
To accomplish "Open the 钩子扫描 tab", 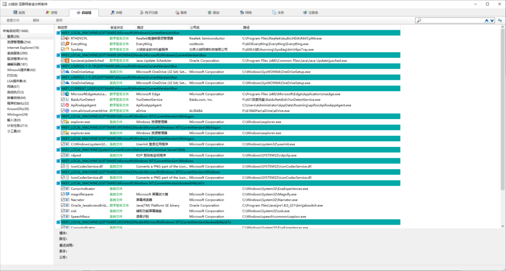I will (x=149, y=12).
